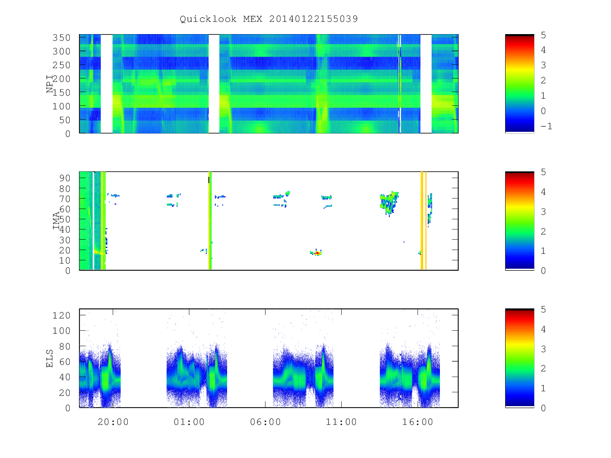Click the NPI spectrogram plot area
The width and height of the screenshot is (611, 458).
[269, 84]
